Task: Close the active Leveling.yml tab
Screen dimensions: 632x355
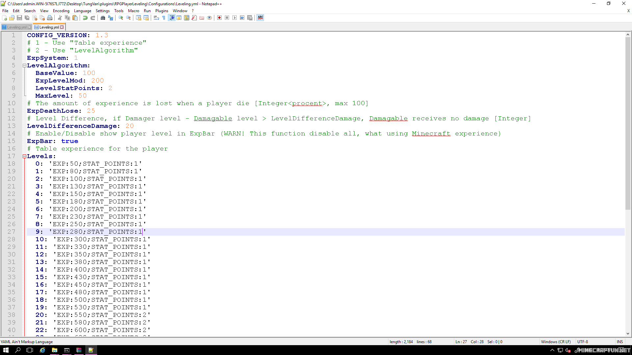Action: pos(62,27)
